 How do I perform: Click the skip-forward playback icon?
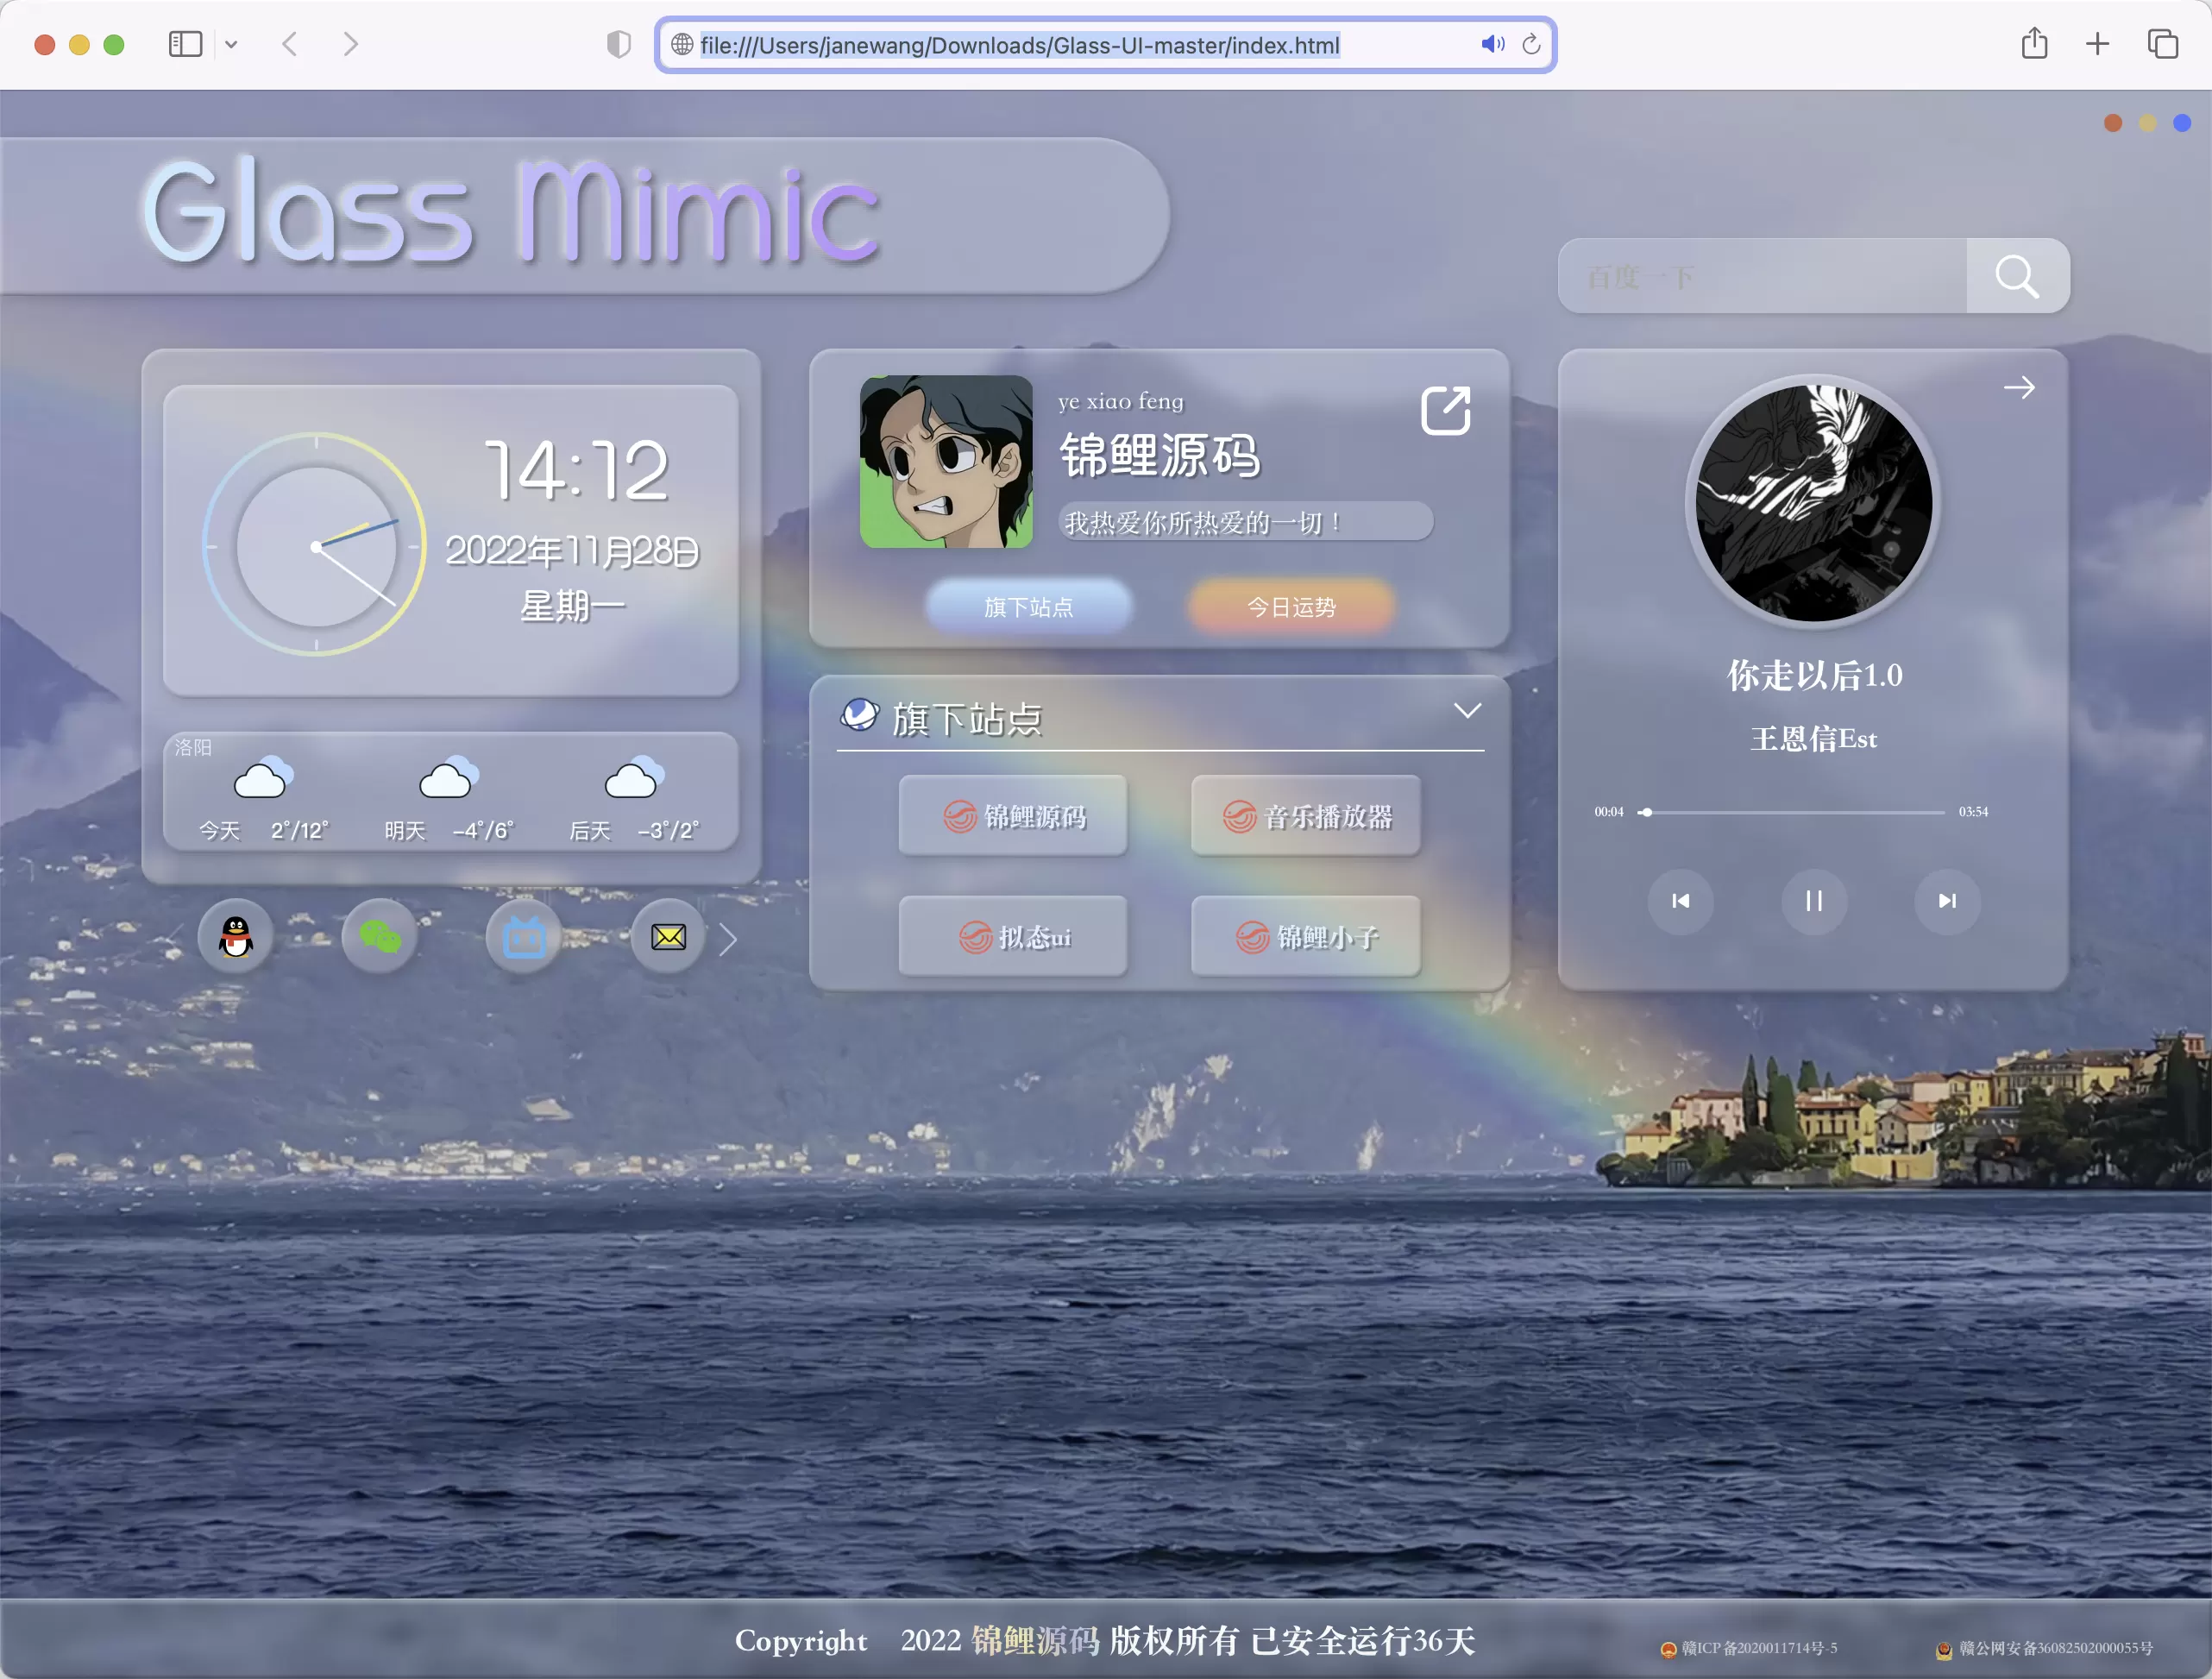[x=1944, y=902]
